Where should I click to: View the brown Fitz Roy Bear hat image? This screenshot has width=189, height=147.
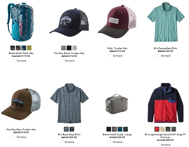(x=21, y=104)
